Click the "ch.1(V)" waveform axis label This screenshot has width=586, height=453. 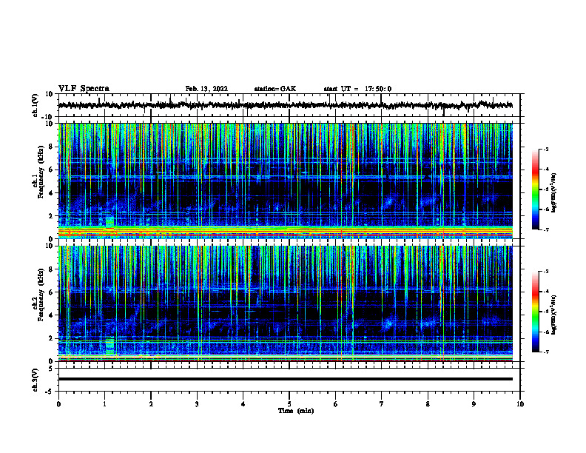[x=36, y=105]
